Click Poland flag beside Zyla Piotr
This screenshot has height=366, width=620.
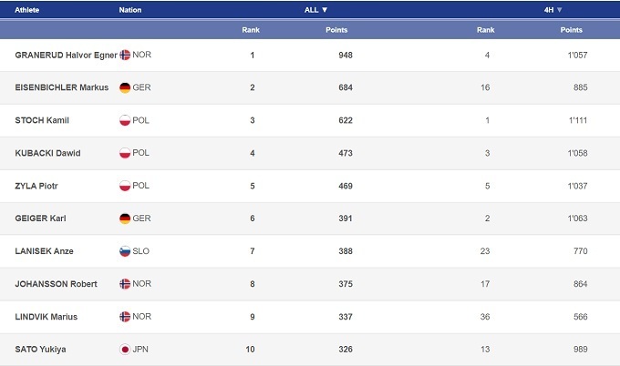click(125, 186)
